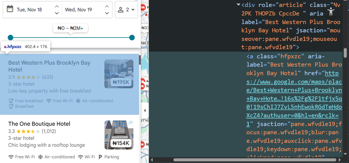Screen dimensions: 349x163
Task: Advance check-in date with the up chevron
Action: pyautogui.click(x=57, y=6)
